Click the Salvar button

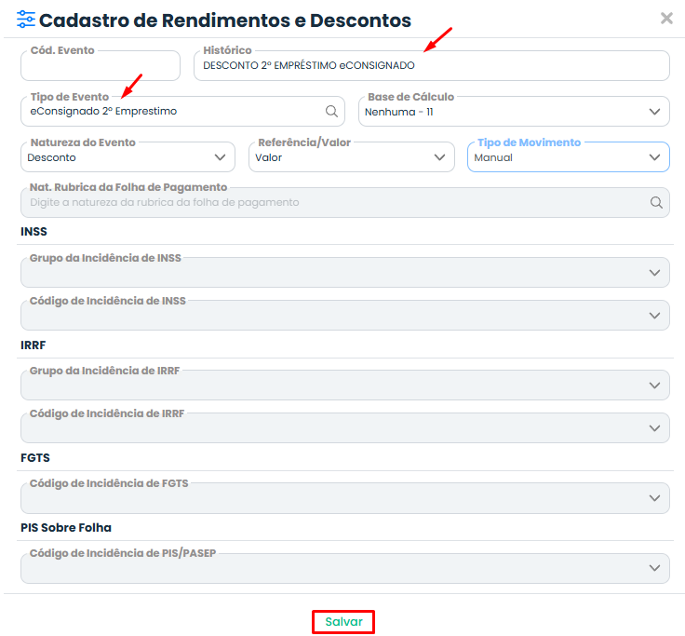(x=343, y=622)
